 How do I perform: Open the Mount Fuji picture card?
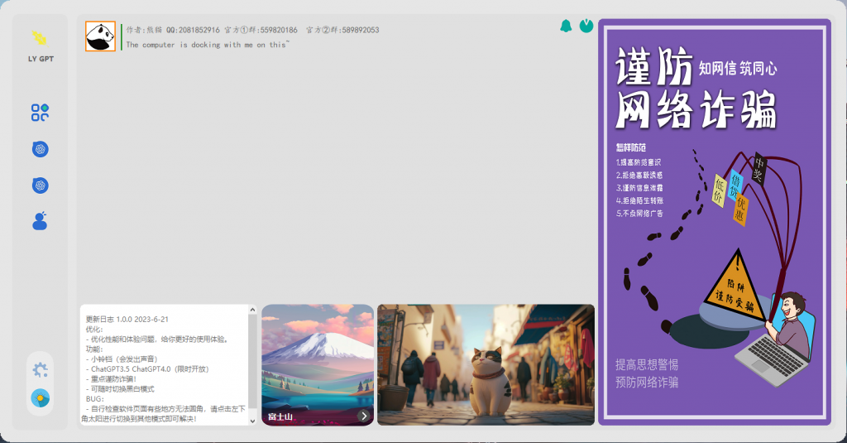point(318,364)
